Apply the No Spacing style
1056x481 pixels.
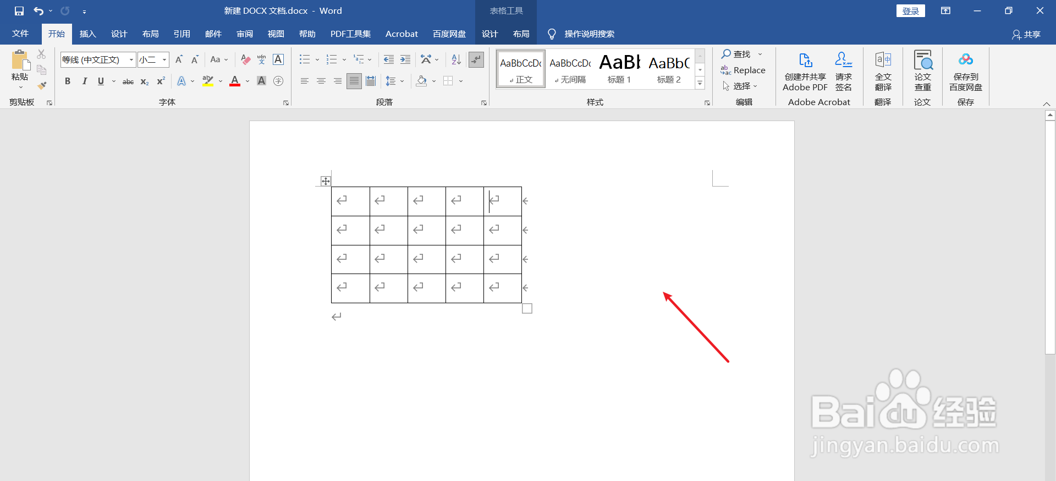click(x=570, y=69)
